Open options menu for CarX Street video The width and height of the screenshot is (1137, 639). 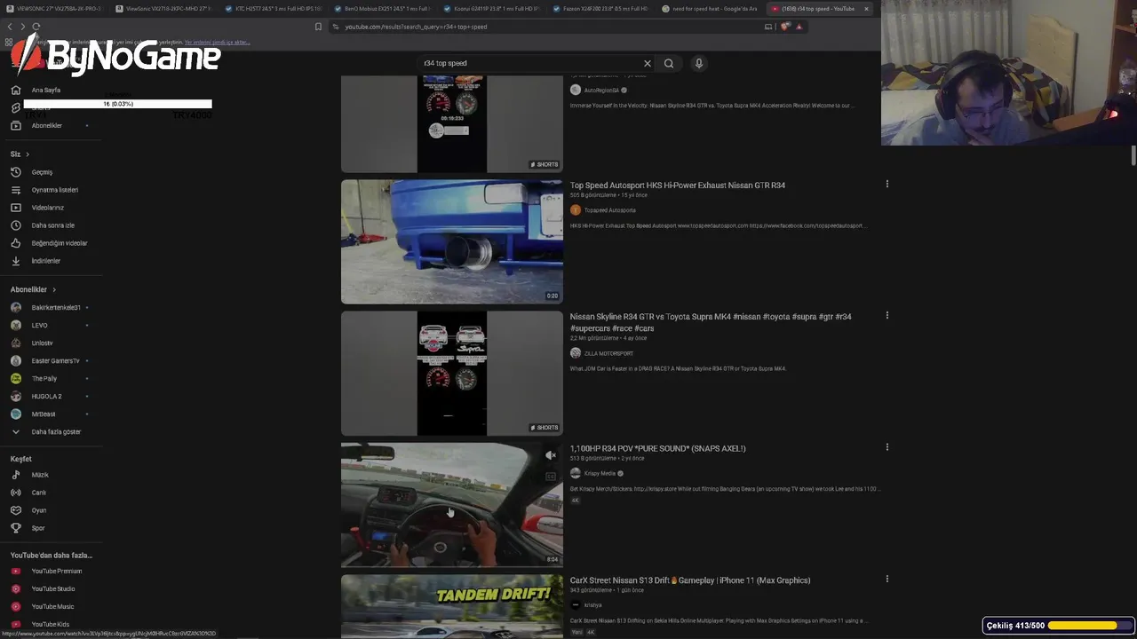(887, 579)
